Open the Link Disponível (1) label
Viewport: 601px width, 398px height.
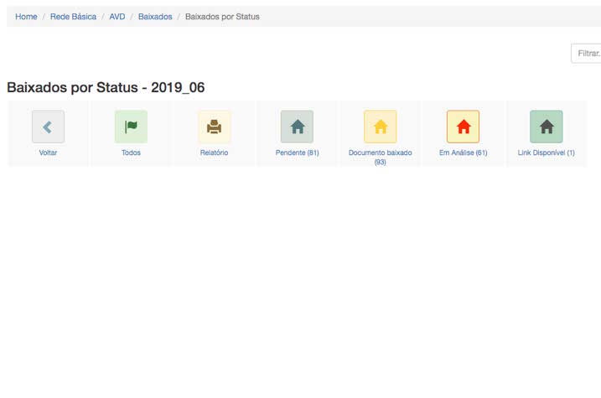click(546, 153)
